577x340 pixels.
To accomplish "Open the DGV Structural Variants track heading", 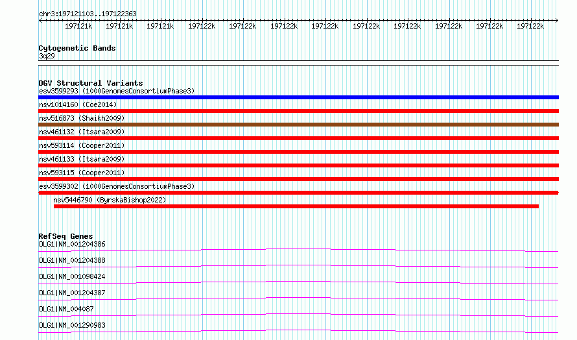I will click(x=91, y=83).
